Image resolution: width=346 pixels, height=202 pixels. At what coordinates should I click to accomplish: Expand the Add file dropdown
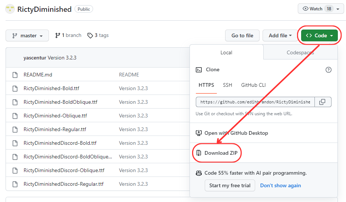point(280,35)
